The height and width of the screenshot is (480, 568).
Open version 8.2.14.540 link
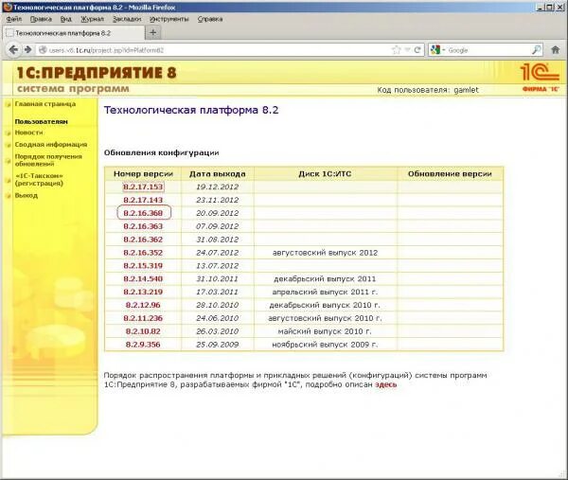(x=143, y=279)
